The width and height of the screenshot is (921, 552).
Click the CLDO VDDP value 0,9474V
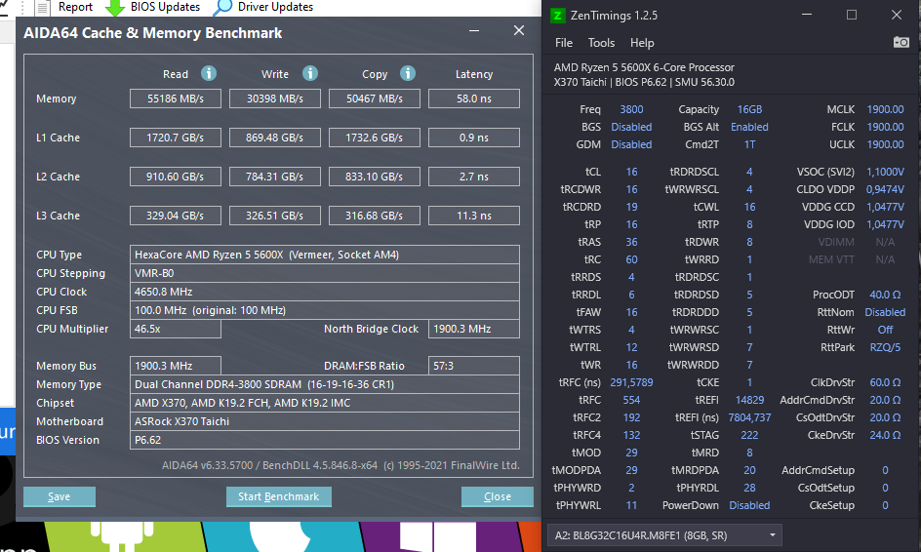(x=885, y=189)
